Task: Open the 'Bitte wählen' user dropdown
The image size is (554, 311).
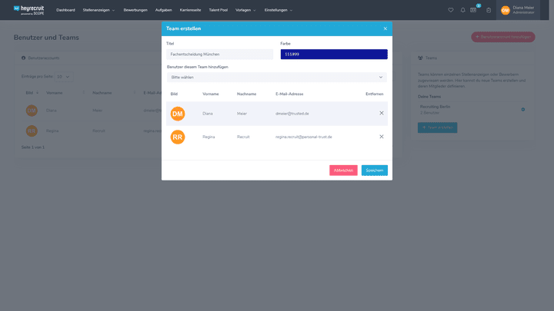Action: (276, 78)
